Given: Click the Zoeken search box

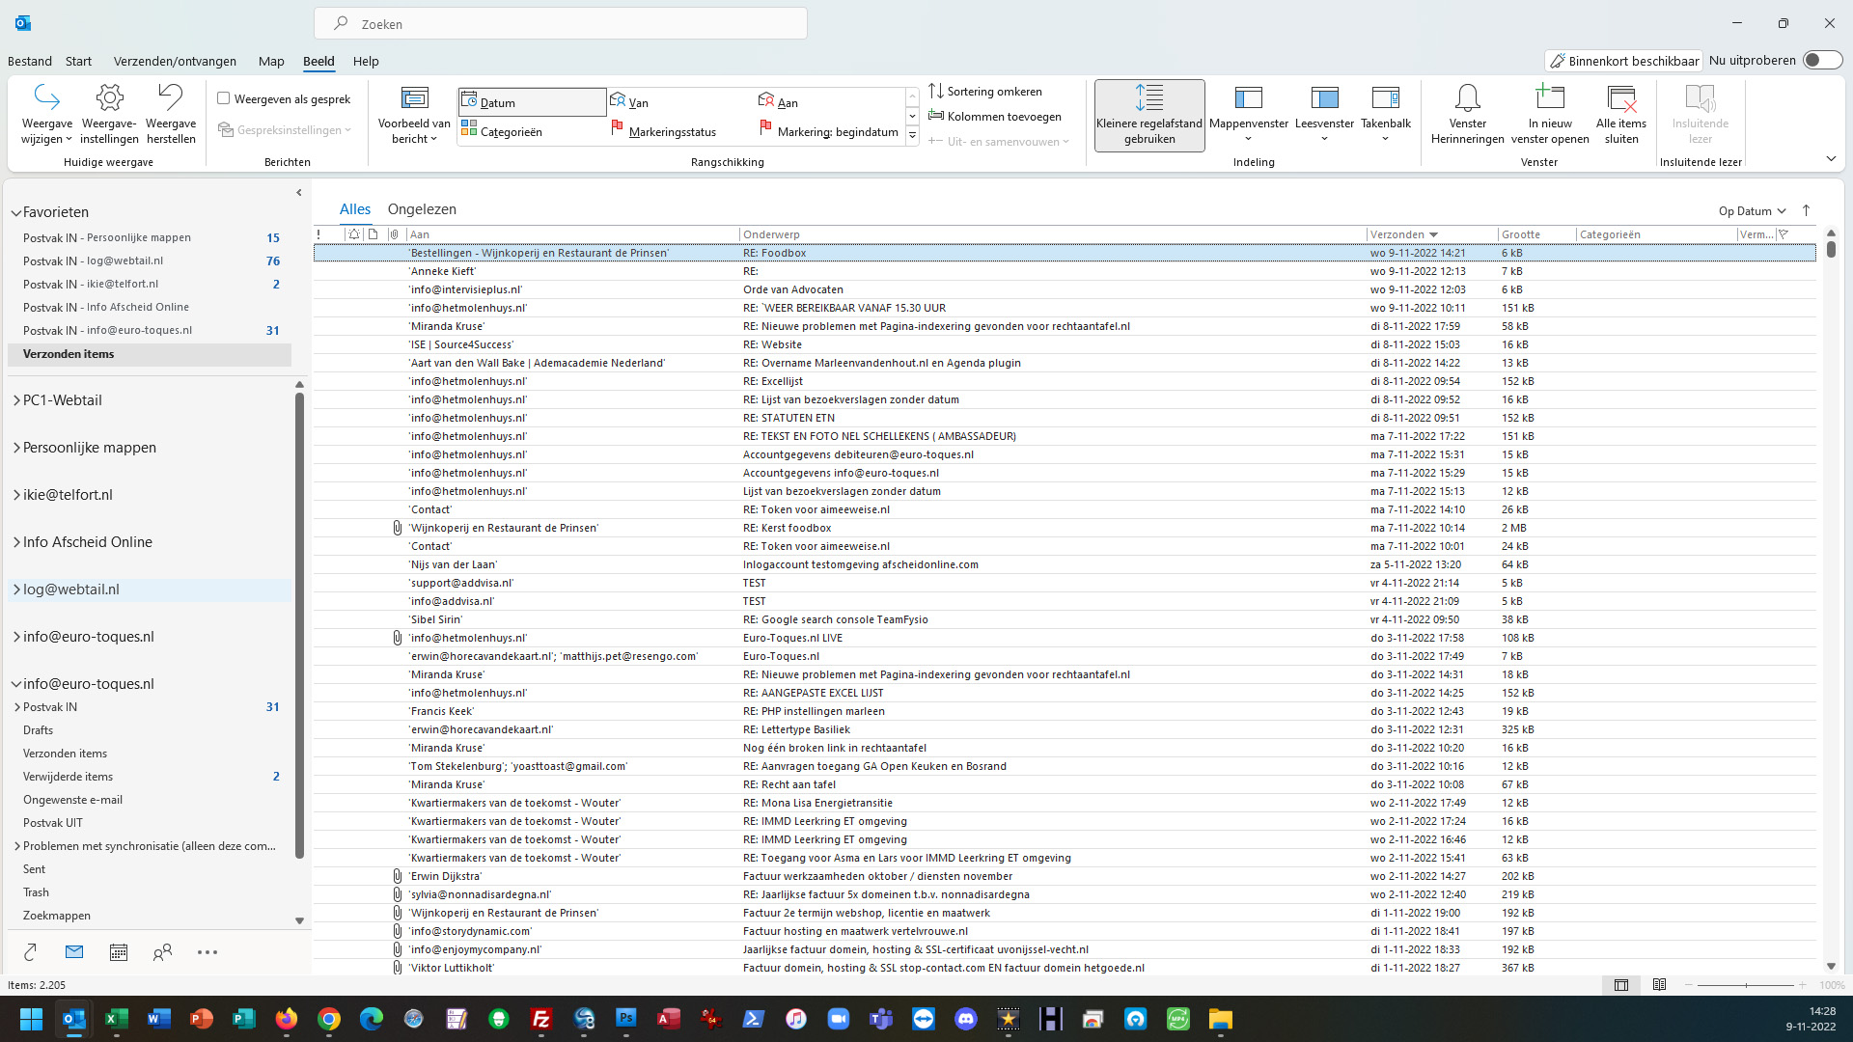Looking at the screenshot, I should click(561, 24).
